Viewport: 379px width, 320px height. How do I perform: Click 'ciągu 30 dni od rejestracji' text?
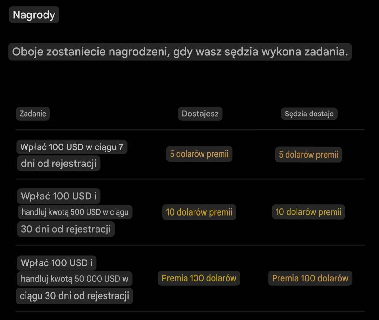[x=74, y=296]
